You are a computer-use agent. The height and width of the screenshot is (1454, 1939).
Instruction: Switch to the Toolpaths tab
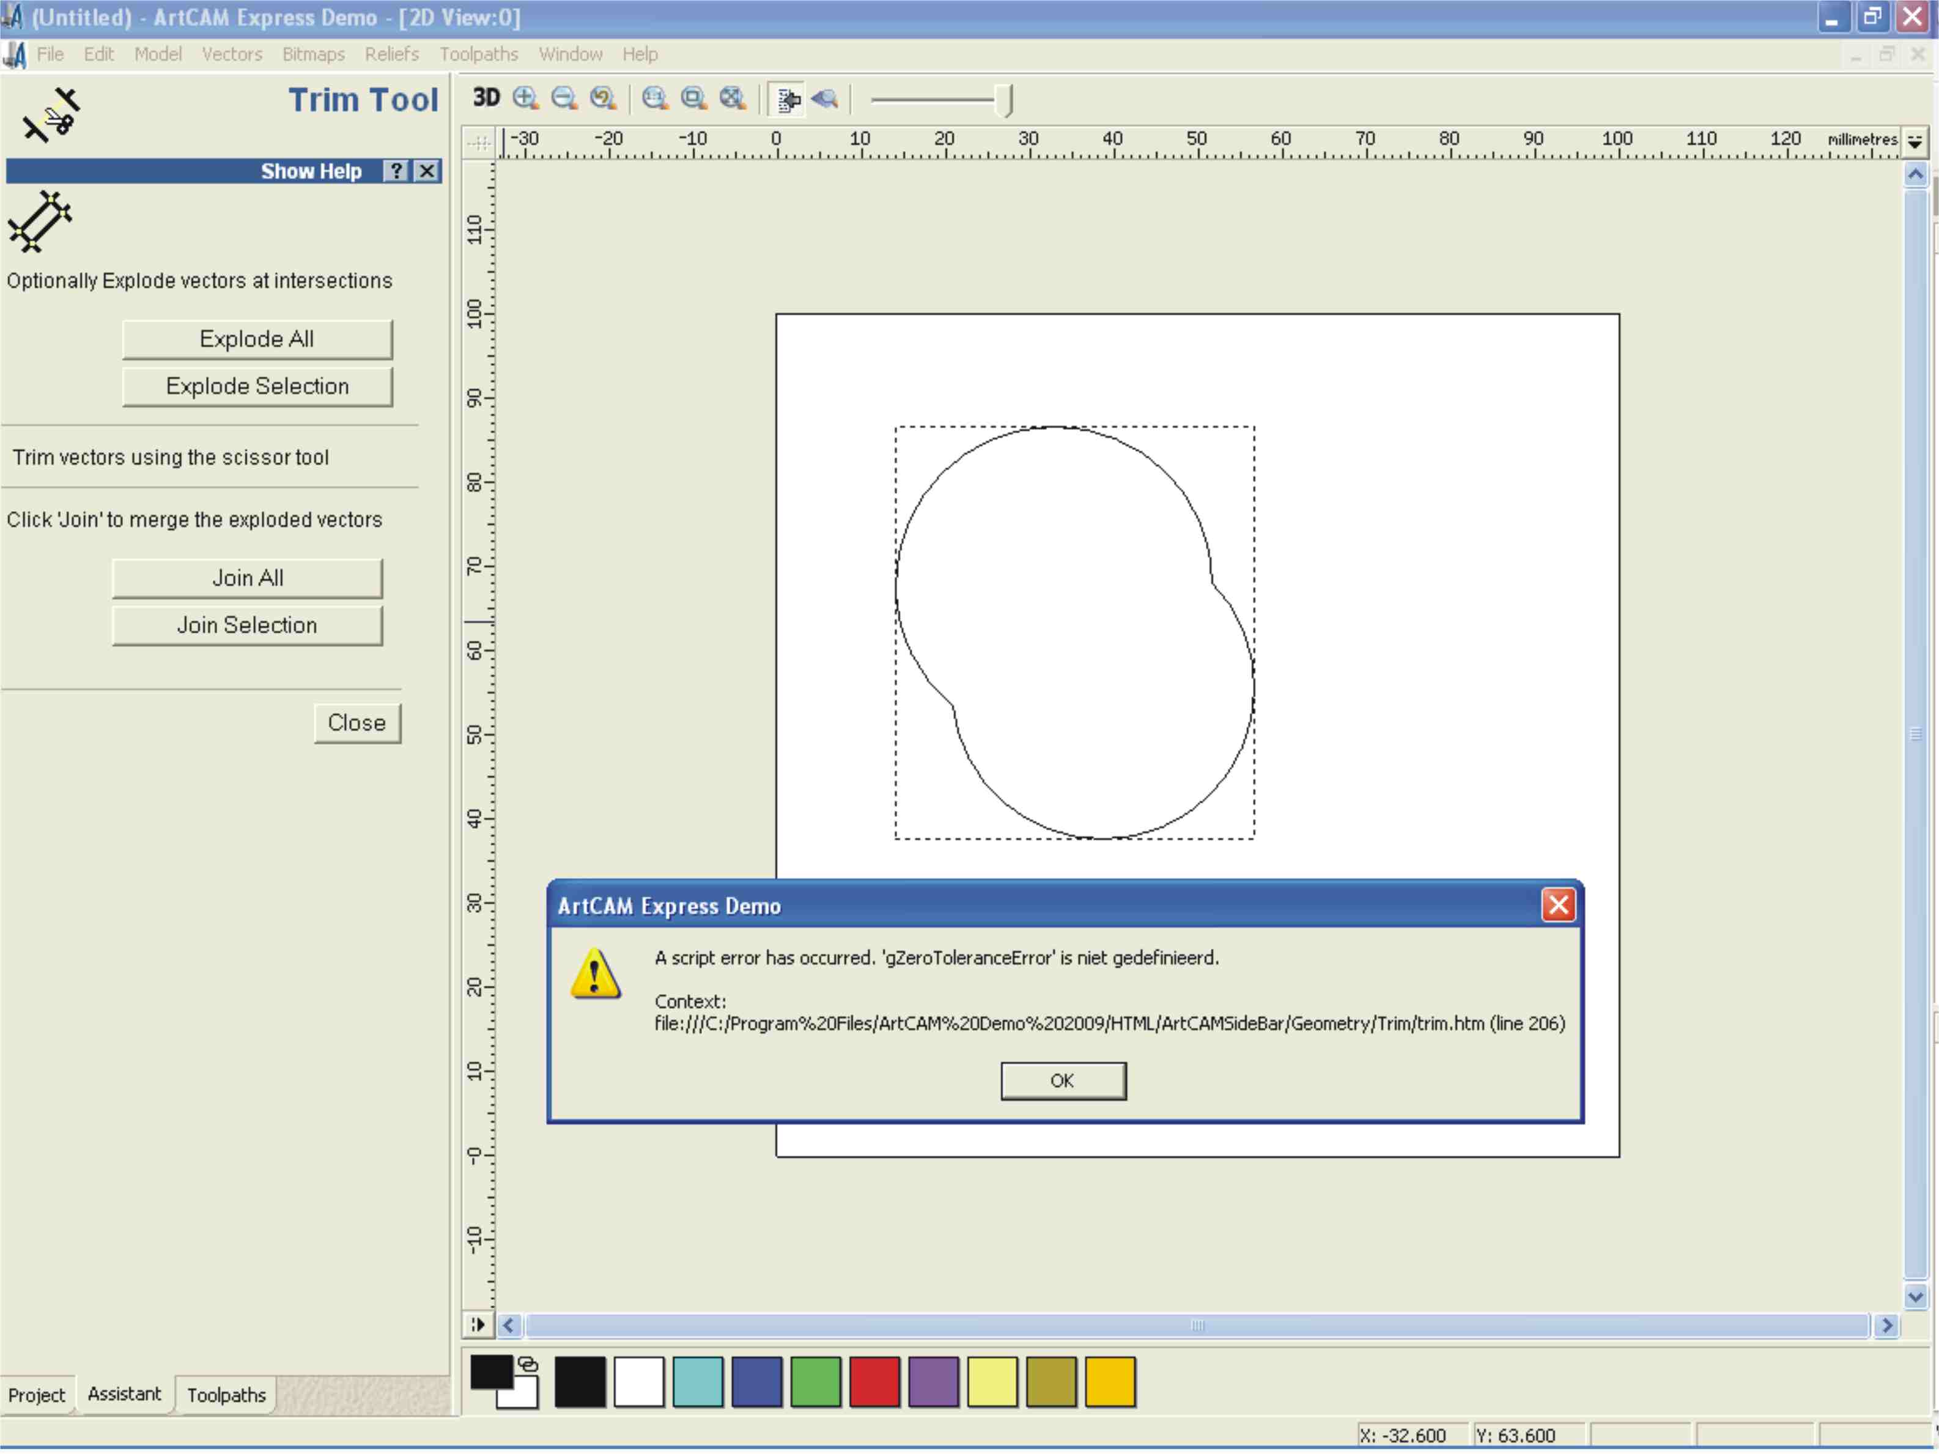click(x=226, y=1395)
